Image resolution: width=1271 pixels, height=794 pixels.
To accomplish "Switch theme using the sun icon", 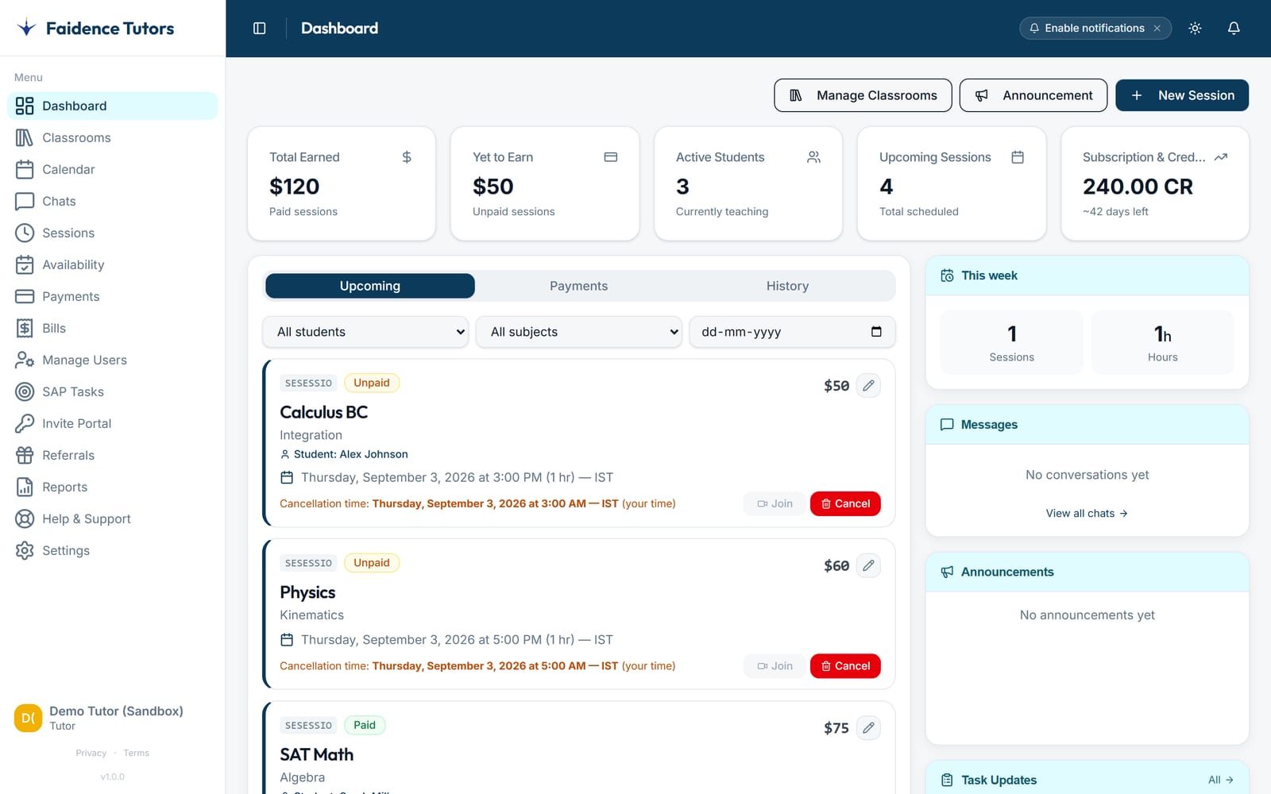I will tap(1195, 29).
